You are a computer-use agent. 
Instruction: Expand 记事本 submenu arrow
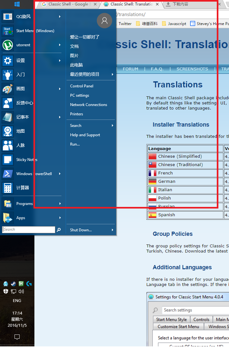(60, 117)
